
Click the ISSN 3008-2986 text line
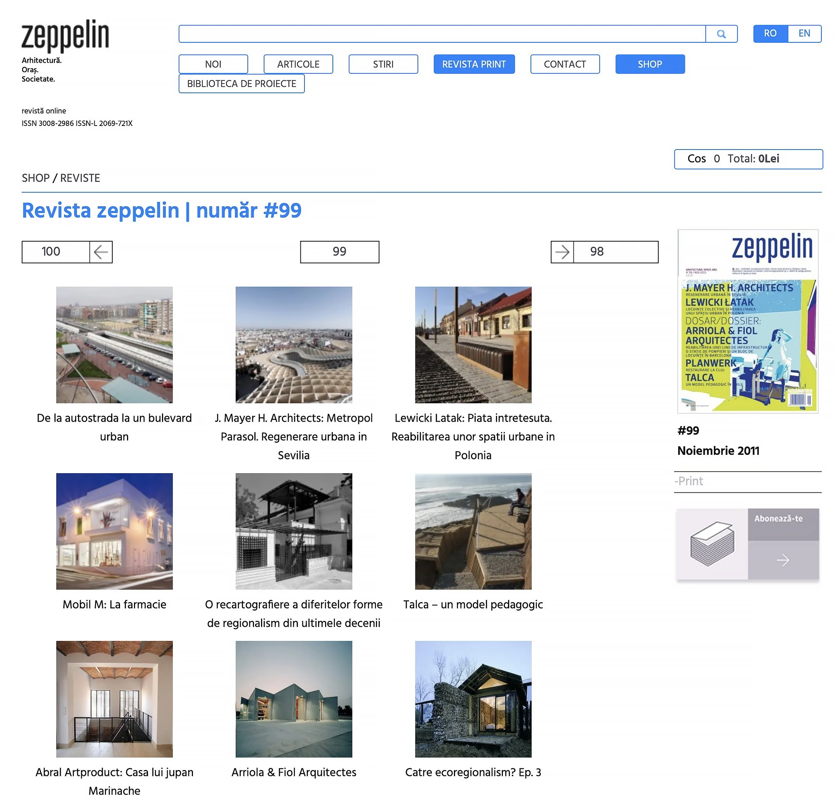click(77, 124)
